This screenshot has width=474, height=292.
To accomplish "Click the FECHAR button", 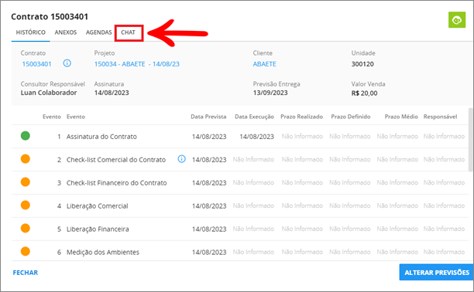I will click(26, 273).
